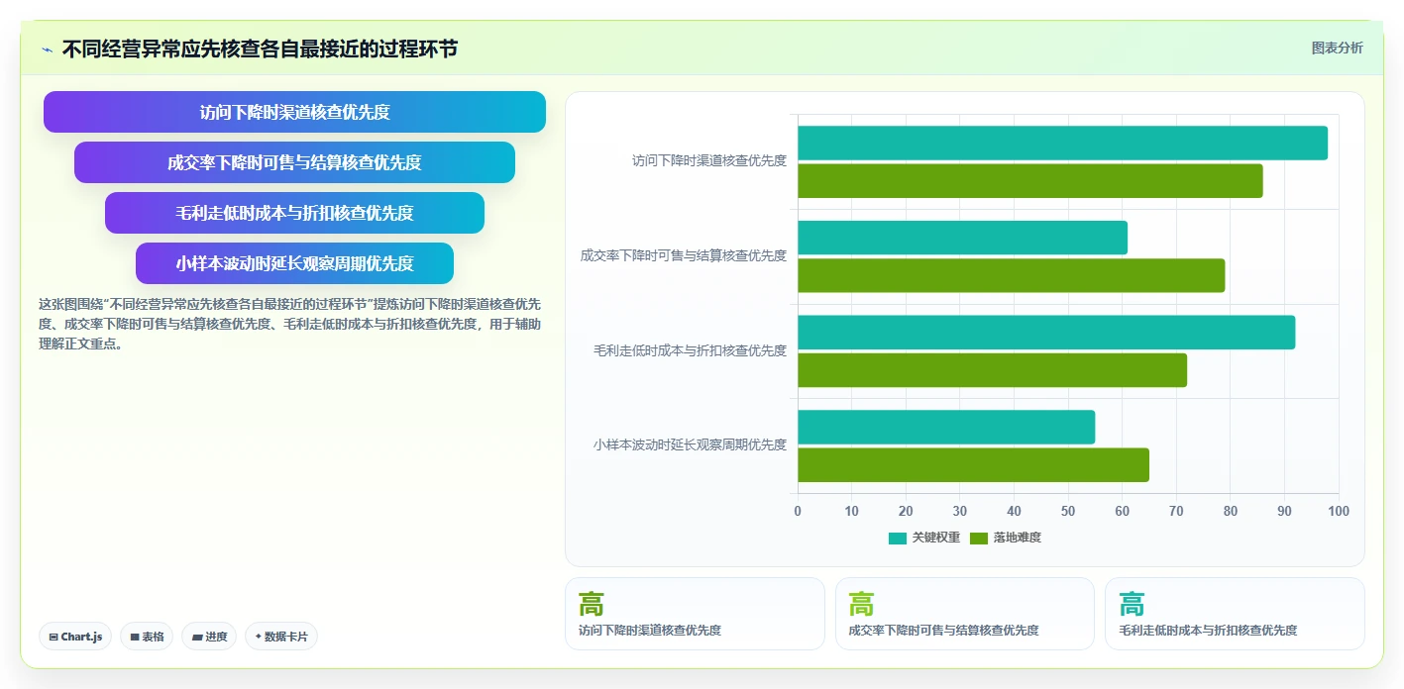The image size is (1404, 689).
Task: Click the 高 card for 访问下降时渠道核查优先度
Action: click(x=695, y=614)
